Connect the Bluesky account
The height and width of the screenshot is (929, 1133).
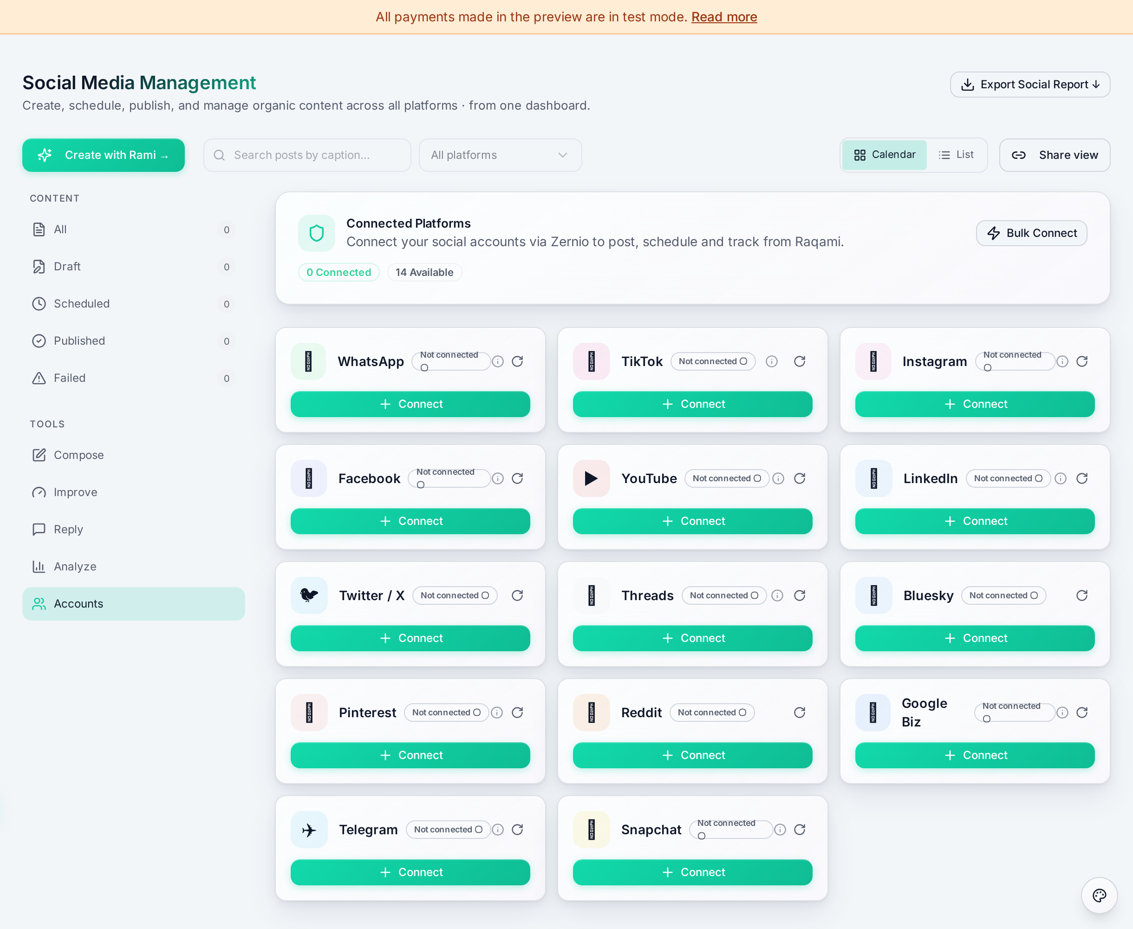(x=975, y=638)
